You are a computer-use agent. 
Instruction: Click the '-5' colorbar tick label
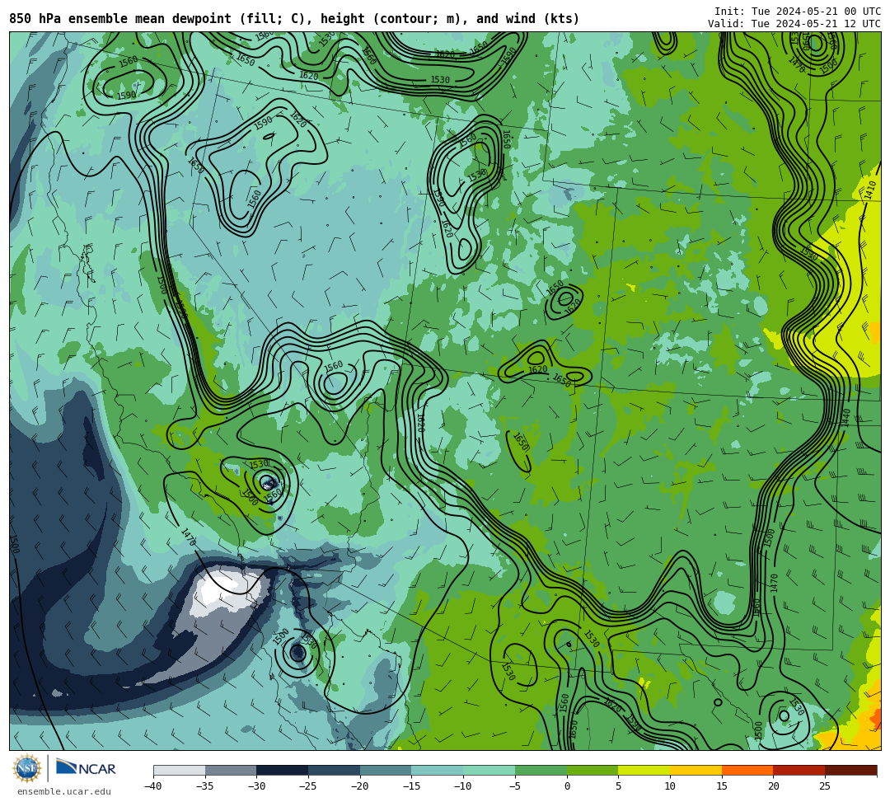point(515,786)
